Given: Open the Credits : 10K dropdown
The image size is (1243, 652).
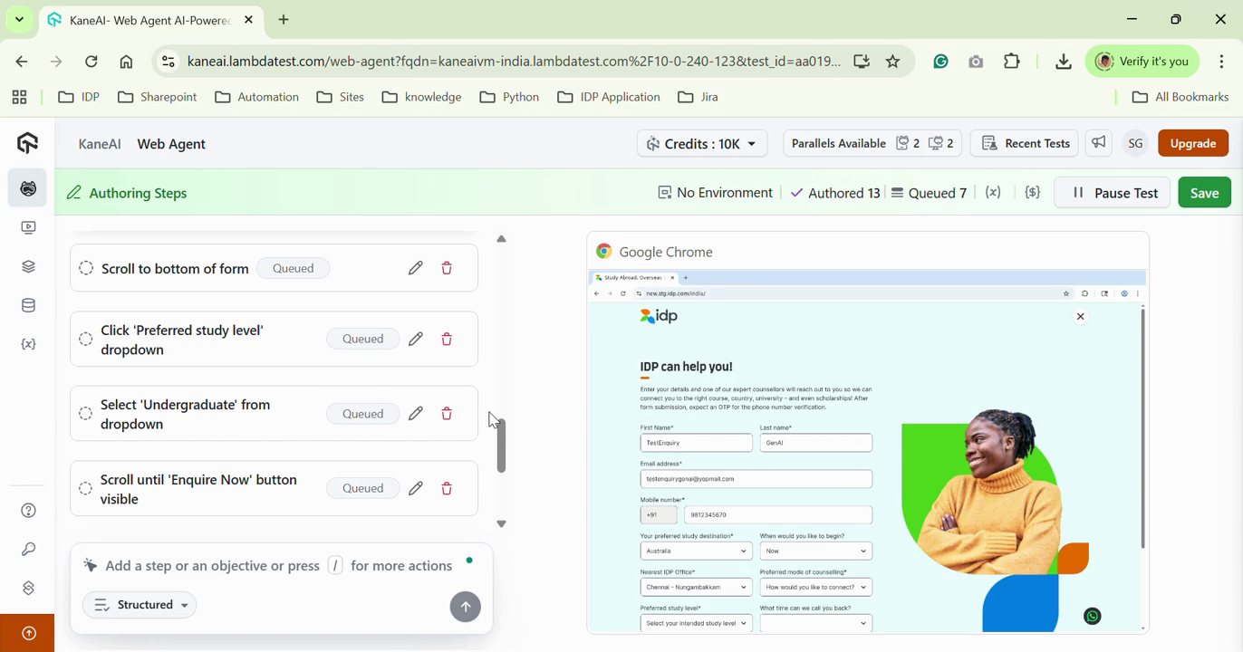Looking at the screenshot, I should point(702,144).
